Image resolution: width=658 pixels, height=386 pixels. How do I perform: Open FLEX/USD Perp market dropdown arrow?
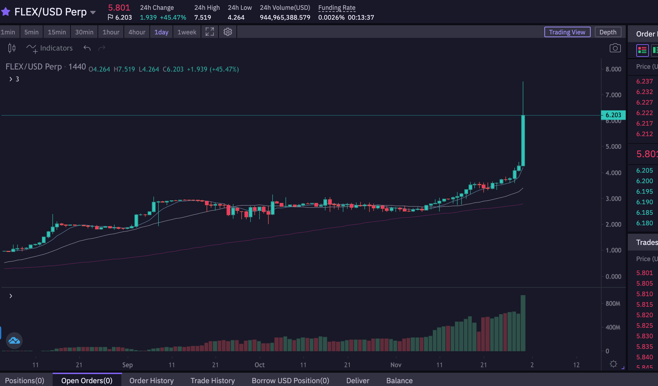tap(93, 12)
